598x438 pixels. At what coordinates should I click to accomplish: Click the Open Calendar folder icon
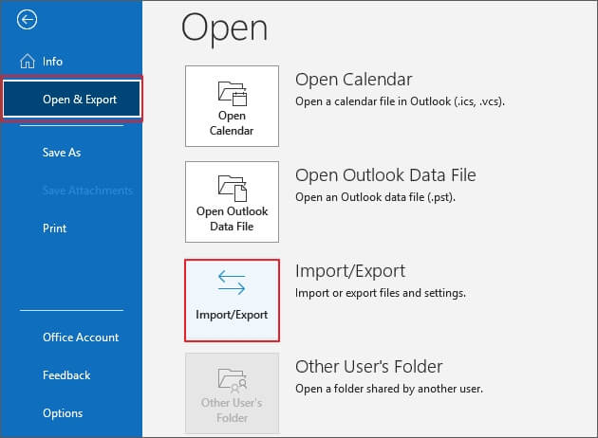(x=233, y=93)
